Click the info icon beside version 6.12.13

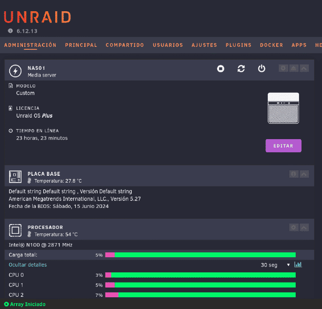coord(10,31)
